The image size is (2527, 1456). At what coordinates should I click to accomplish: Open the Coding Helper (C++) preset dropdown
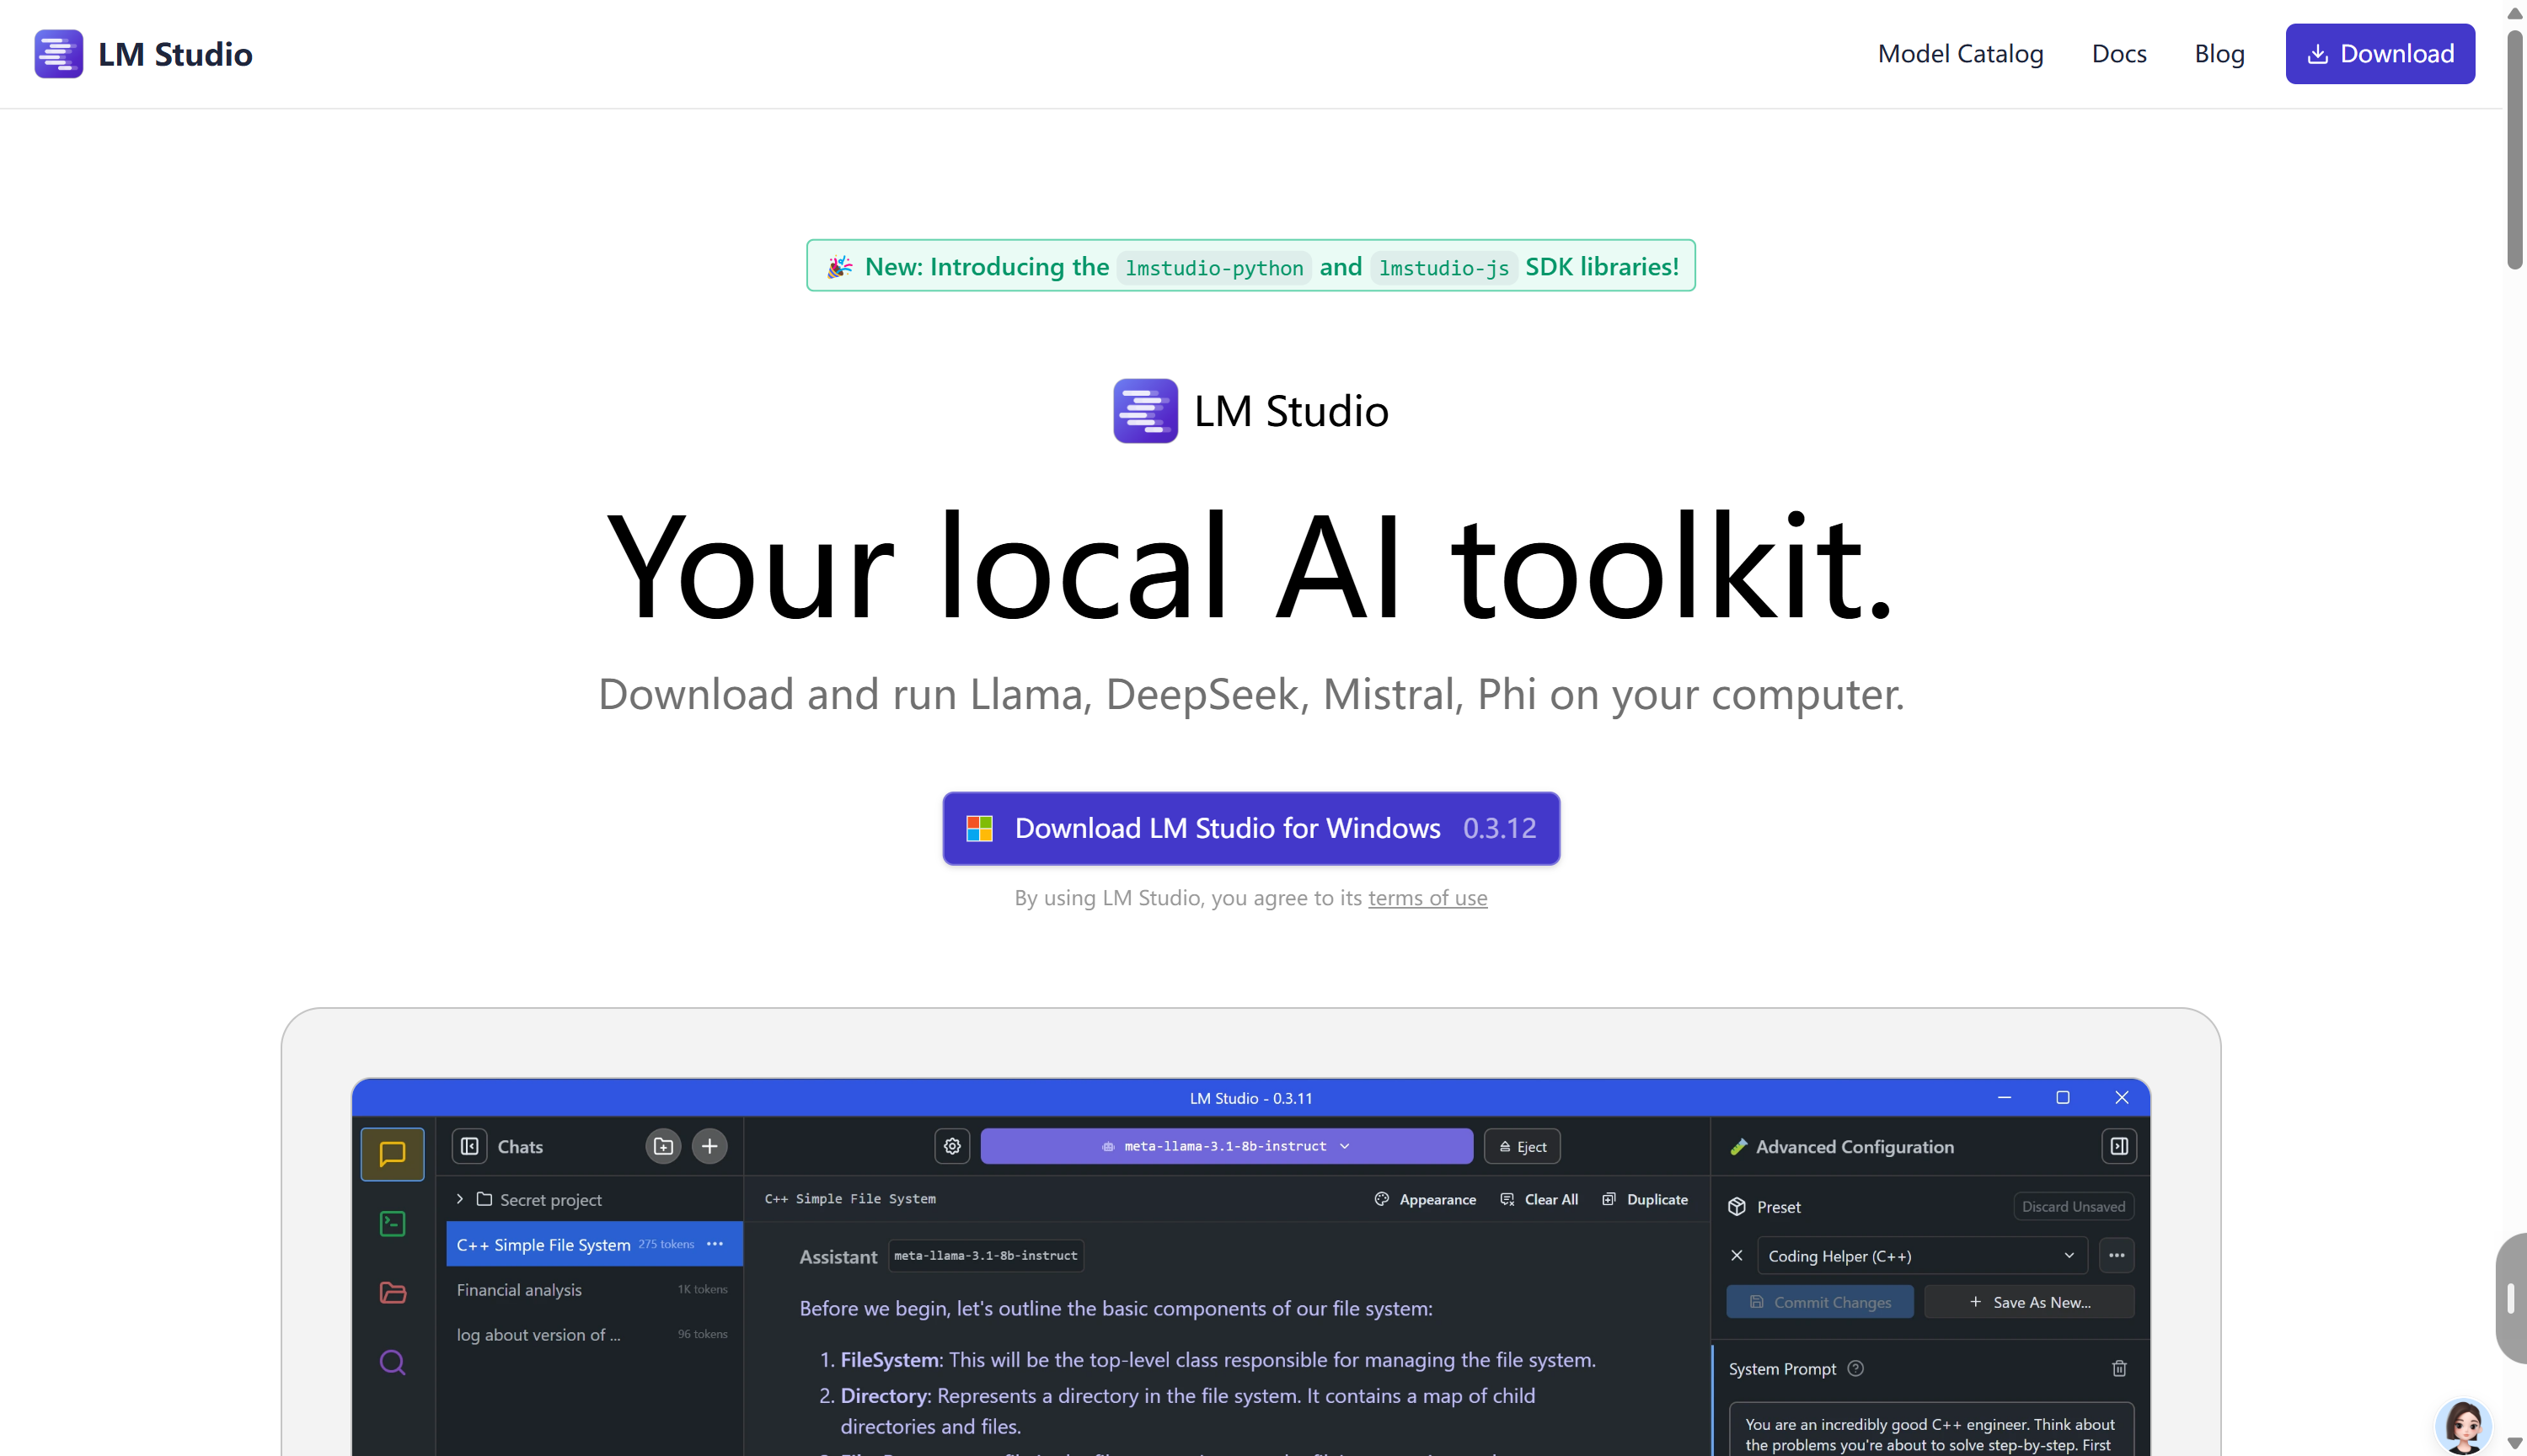1921,1255
